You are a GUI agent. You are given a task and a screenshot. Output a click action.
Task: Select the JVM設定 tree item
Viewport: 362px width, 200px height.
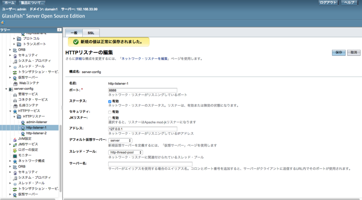(25, 139)
